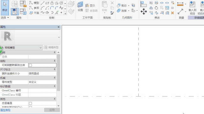Open 连接 dropdown arrow
The width and height of the screenshot is (204, 114).
pyautogui.click(x=129, y=10)
